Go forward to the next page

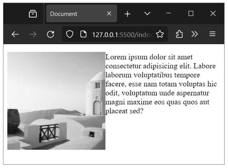click(x=33, y=34)
